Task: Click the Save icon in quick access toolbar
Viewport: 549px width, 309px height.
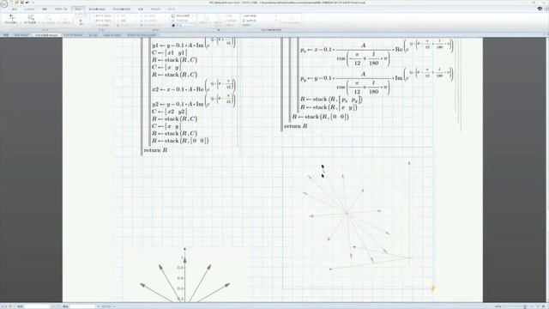Action: (x=21, y=3)
